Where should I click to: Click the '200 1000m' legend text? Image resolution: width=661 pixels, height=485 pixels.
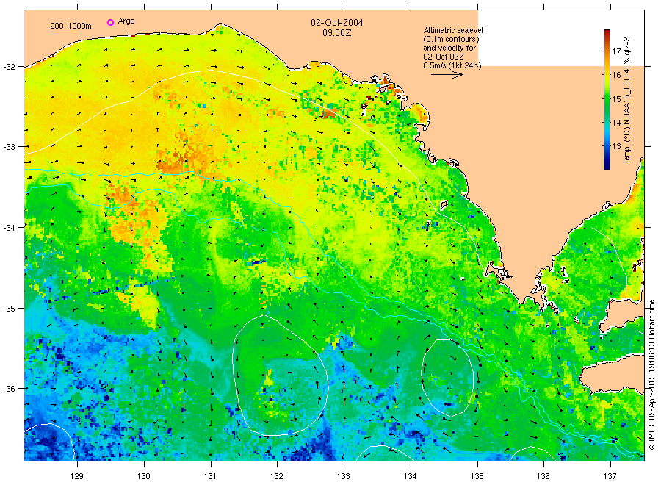71,26
